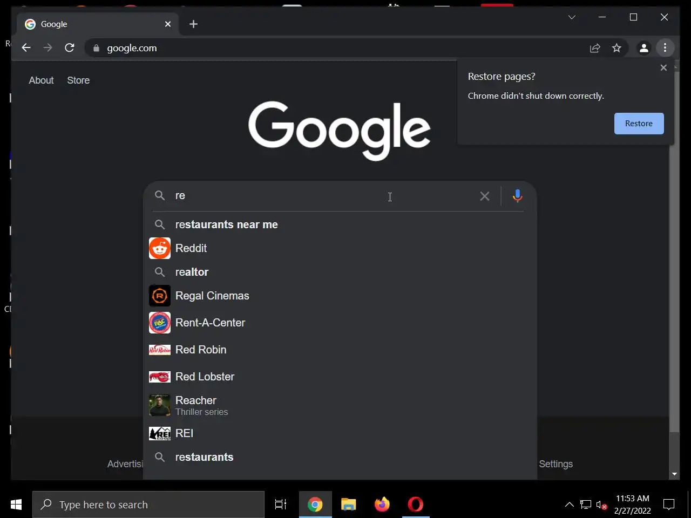Open Chrome's three-dot menu
Viewport: 691px width, 518px height.
tap(665, 48)
